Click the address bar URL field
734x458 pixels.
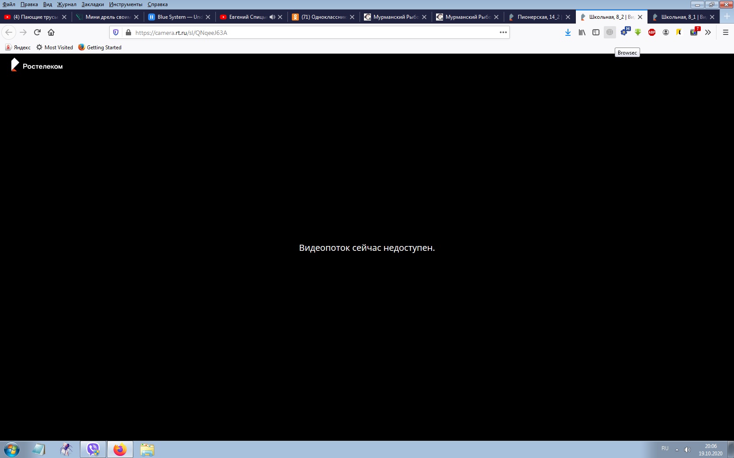point(306,33)
